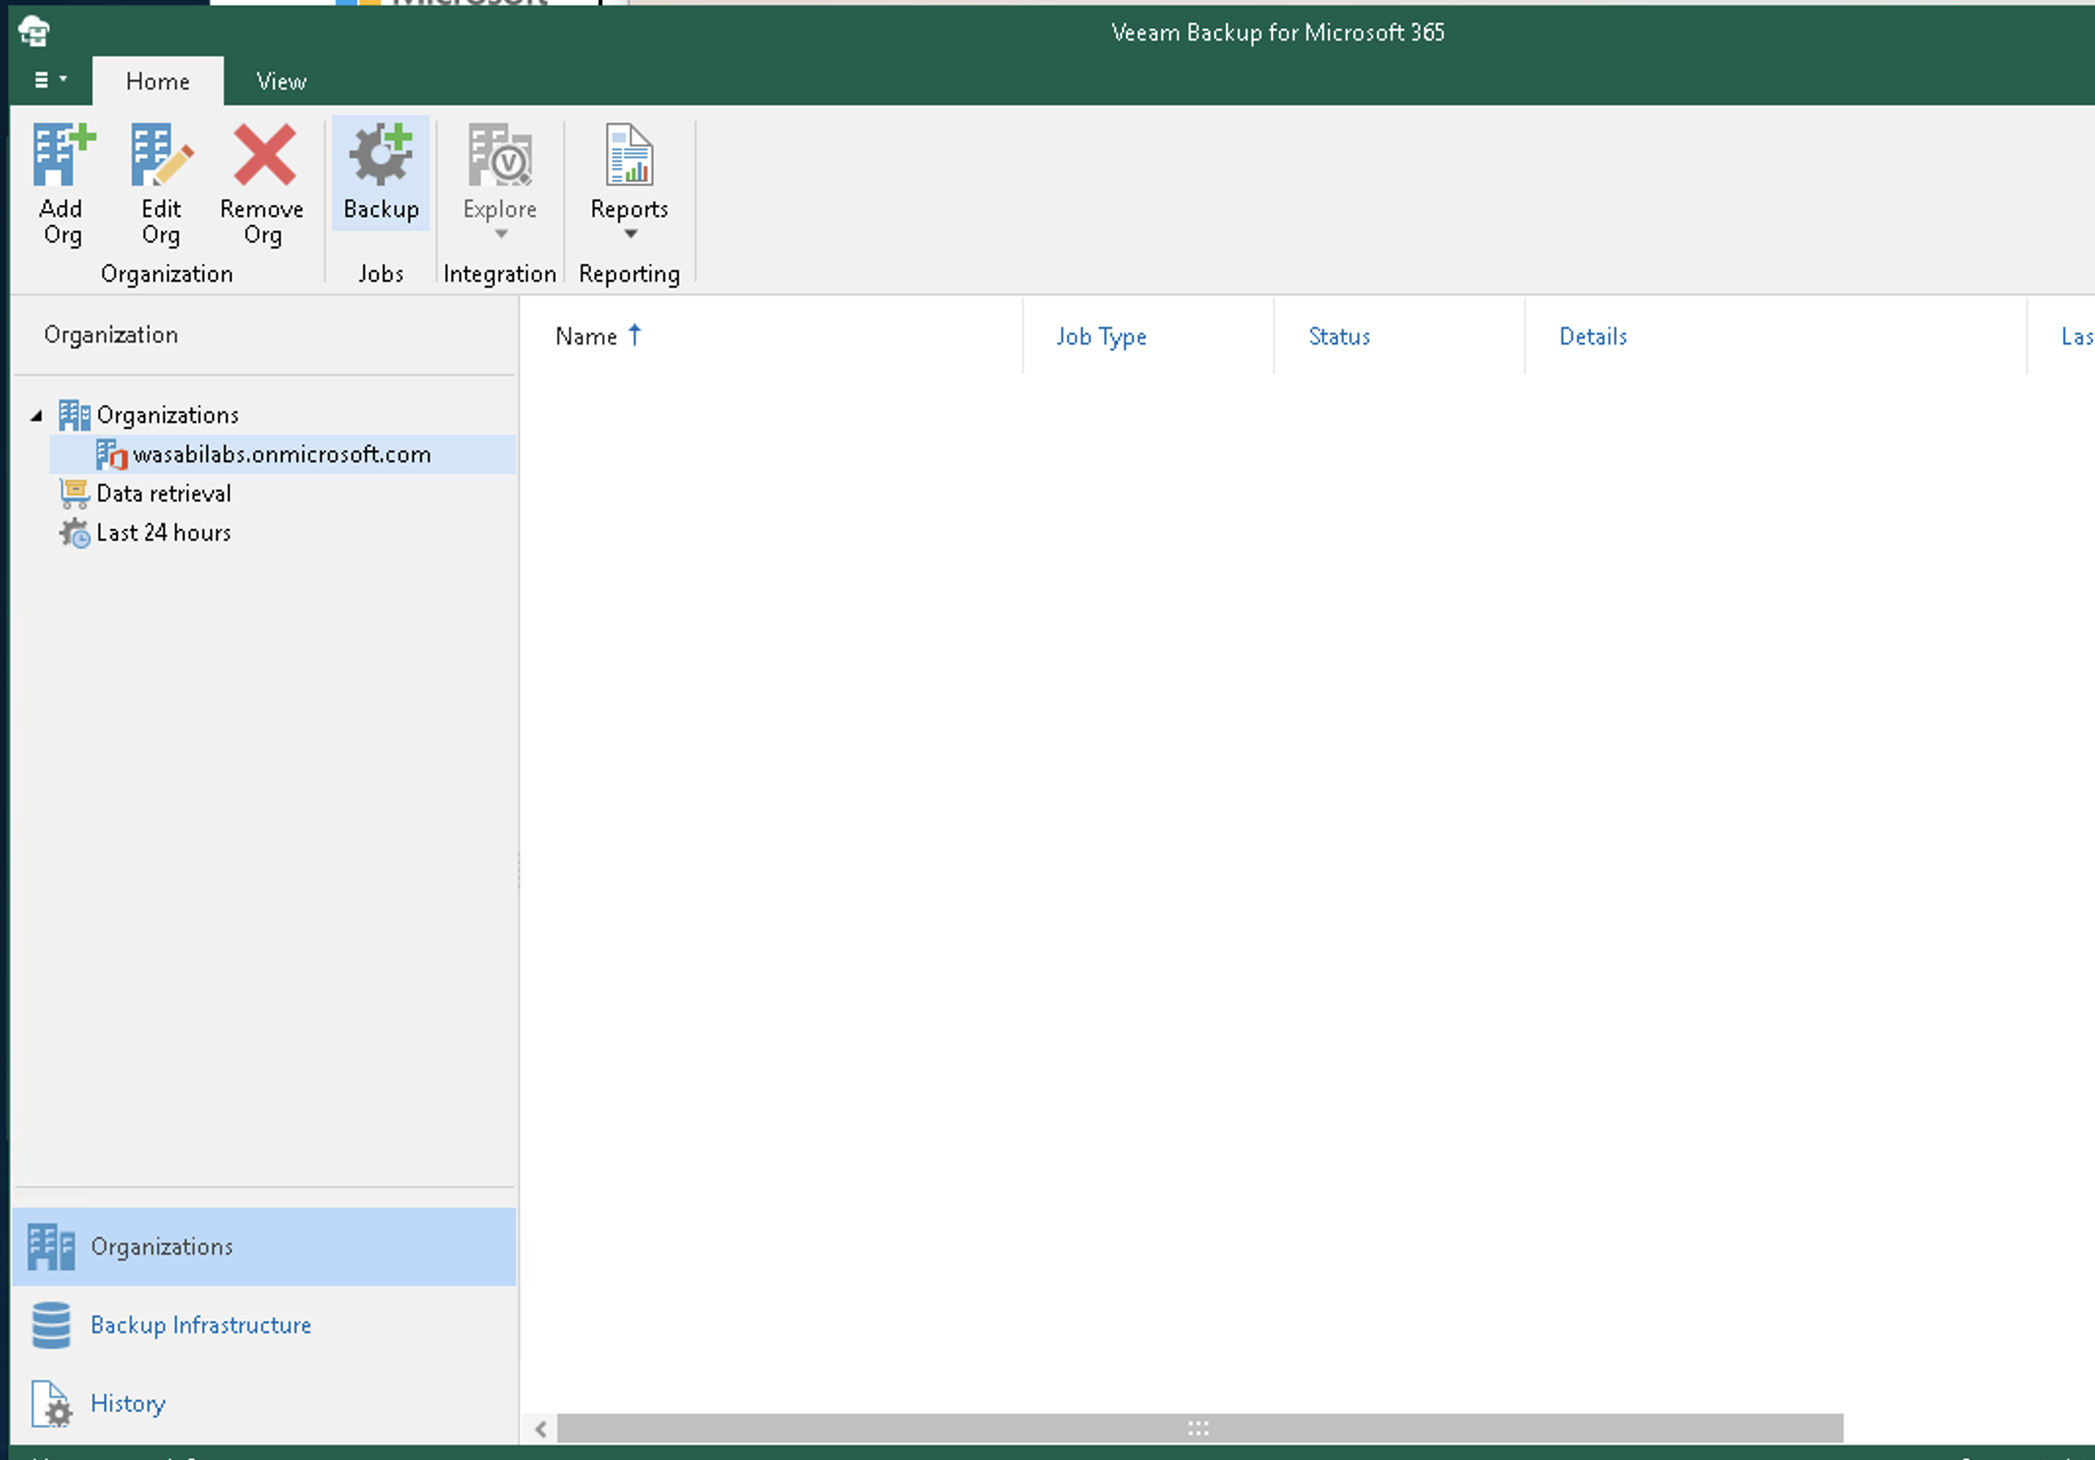The height and width of the screenshot is (1460, 2095).
Task: Open the Data retrieval node
Action: [164, 494]
